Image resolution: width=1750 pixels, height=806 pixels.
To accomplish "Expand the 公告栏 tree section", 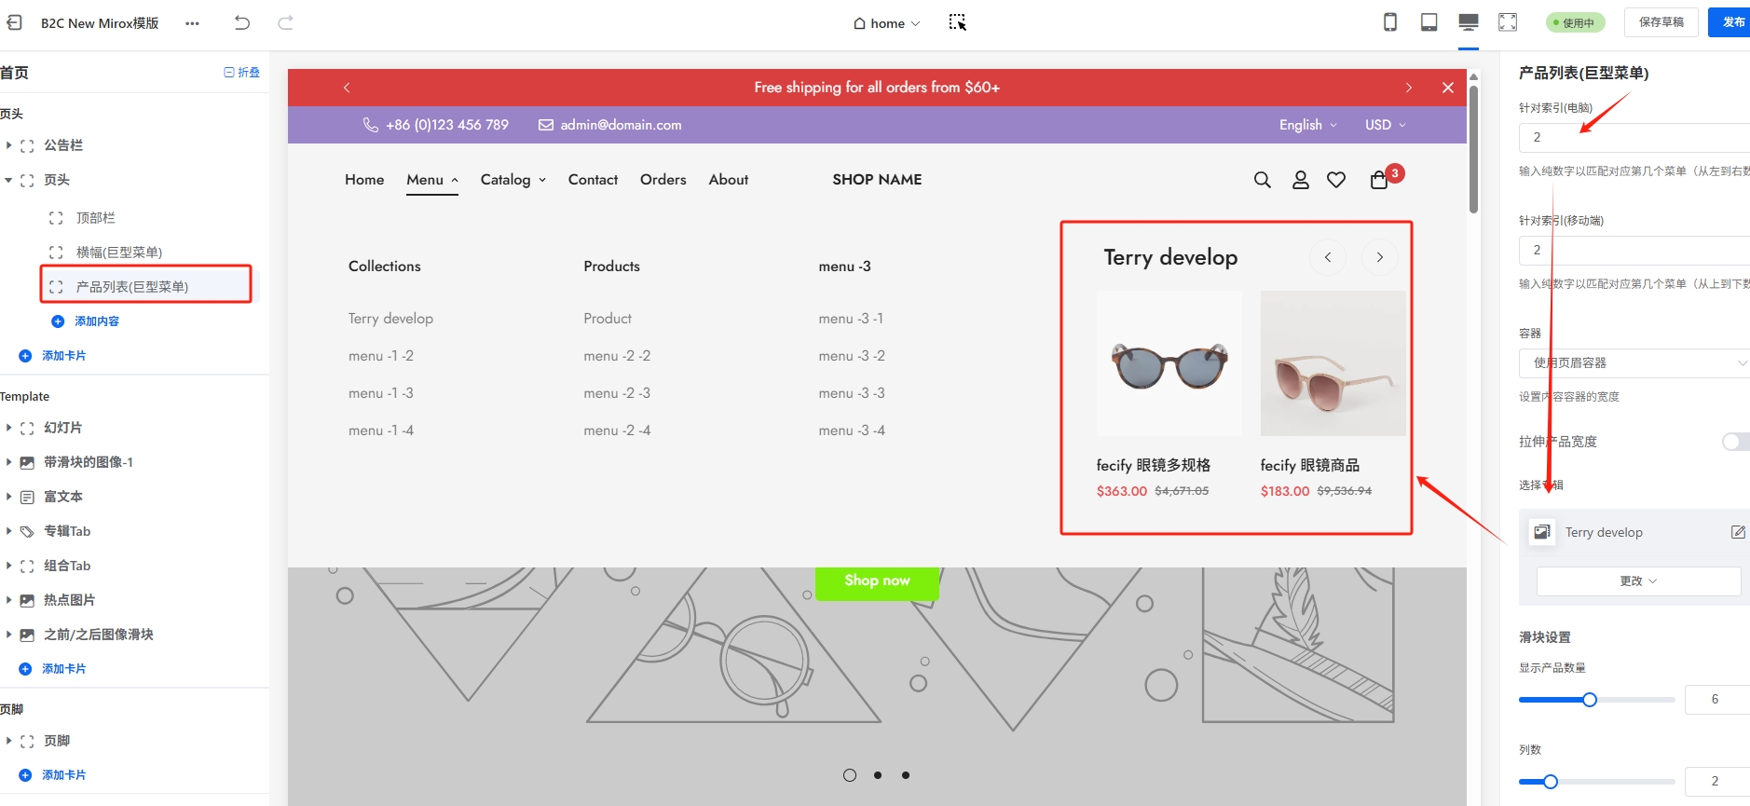I will [x=8, y=145].
